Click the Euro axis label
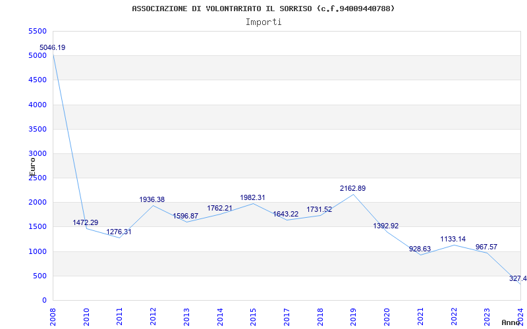 [x=32, y=166]
